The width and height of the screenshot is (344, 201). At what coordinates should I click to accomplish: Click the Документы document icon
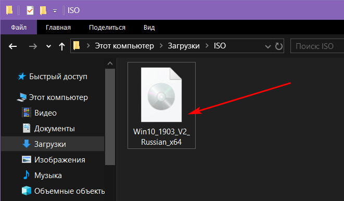pyautogui.click(x=27, y=128)
